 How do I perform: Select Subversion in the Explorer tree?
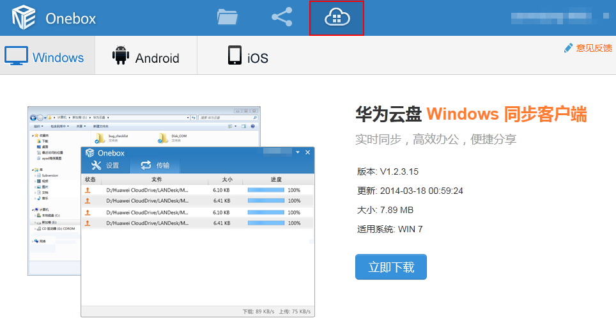coord(47,175)
